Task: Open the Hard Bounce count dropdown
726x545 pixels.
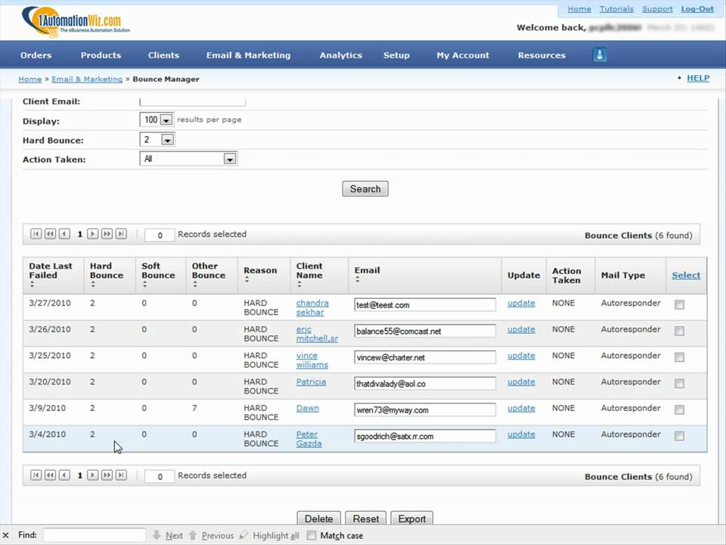Action: pos(157,139)
